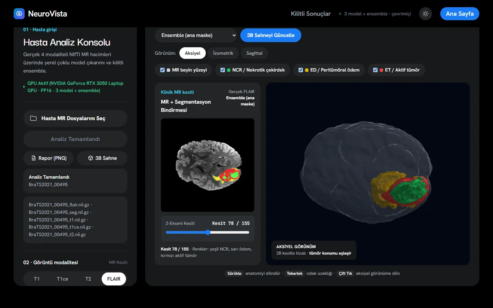
Task: Click the Klinik MR kesiti heading
Action: (177, 92)
